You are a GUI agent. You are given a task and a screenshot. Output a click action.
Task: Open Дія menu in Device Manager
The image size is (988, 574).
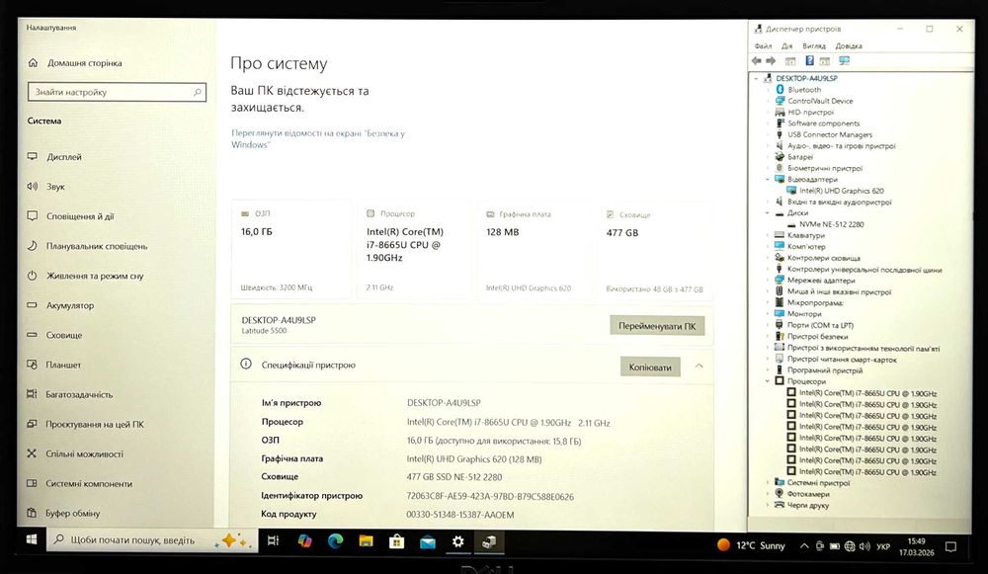click(x=787, y=46)
